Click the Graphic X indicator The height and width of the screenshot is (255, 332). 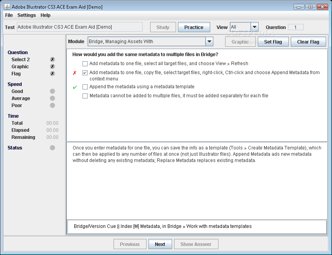53,67
